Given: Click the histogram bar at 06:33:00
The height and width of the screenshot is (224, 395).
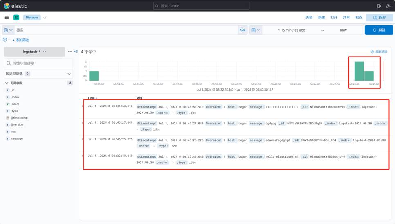Looking at the screenshot, I should click(94, 76).
